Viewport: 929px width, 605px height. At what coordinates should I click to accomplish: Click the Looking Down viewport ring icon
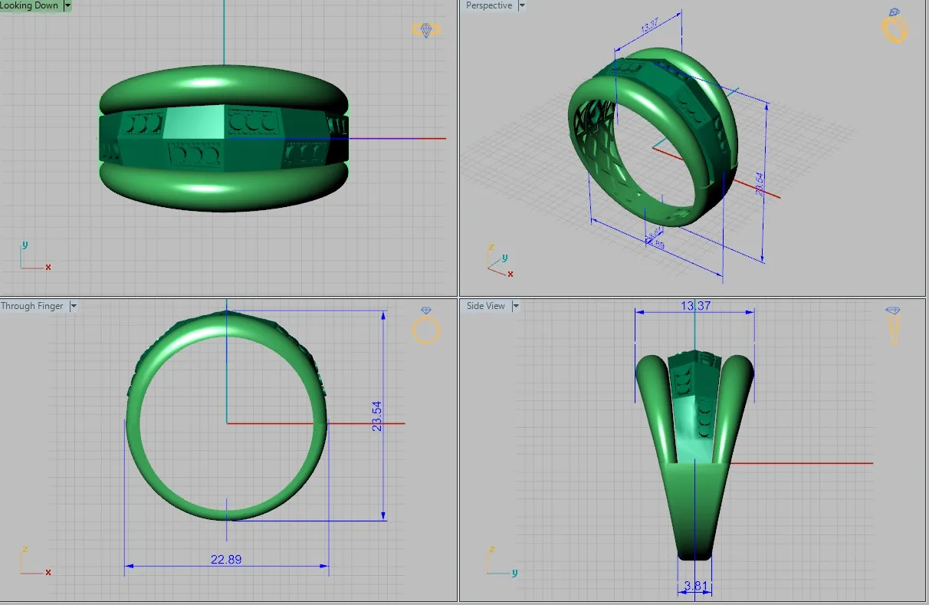(425, 30)
